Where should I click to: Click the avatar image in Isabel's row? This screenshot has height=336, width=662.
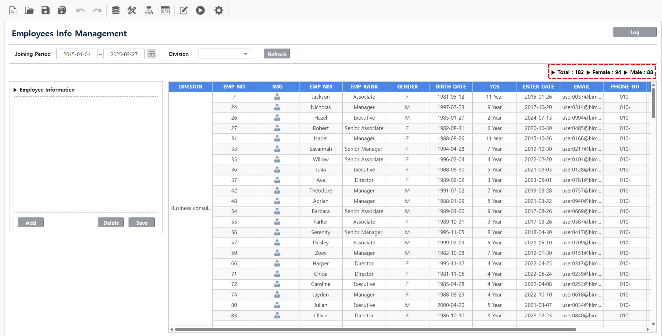click(277, 138)
